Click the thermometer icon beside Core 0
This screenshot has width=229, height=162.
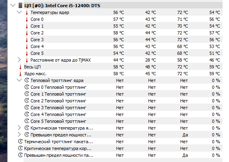tap(27, 19)
